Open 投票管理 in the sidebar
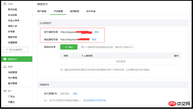193x109 pixels. tap(13, 43)
